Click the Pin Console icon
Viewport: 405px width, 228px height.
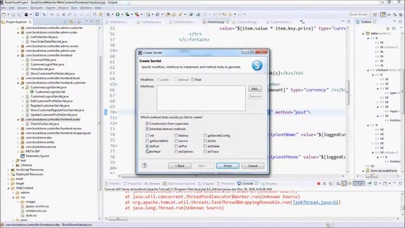[x=370, y=184]
